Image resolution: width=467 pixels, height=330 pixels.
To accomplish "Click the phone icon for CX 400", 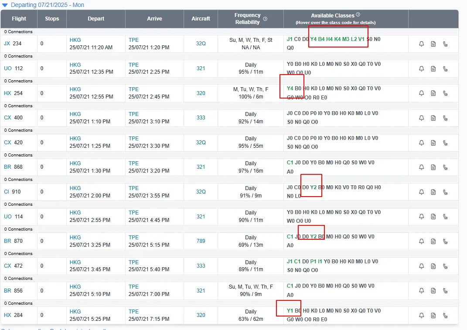I will pos(445,118).
